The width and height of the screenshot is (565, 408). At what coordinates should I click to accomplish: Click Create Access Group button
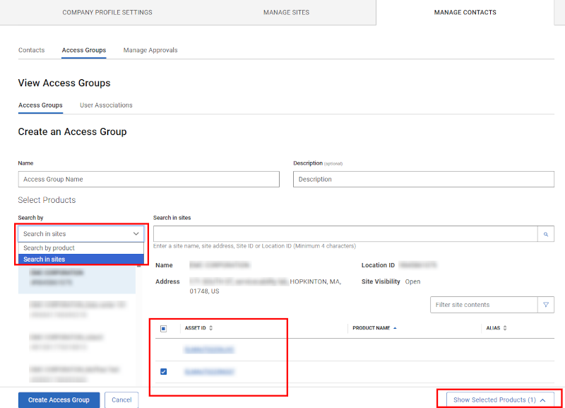click(x=59, y=400)
